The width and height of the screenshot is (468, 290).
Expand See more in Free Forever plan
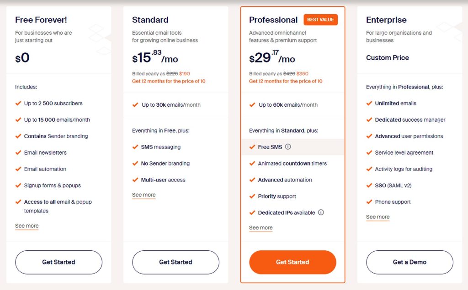[x=27, y=226]
